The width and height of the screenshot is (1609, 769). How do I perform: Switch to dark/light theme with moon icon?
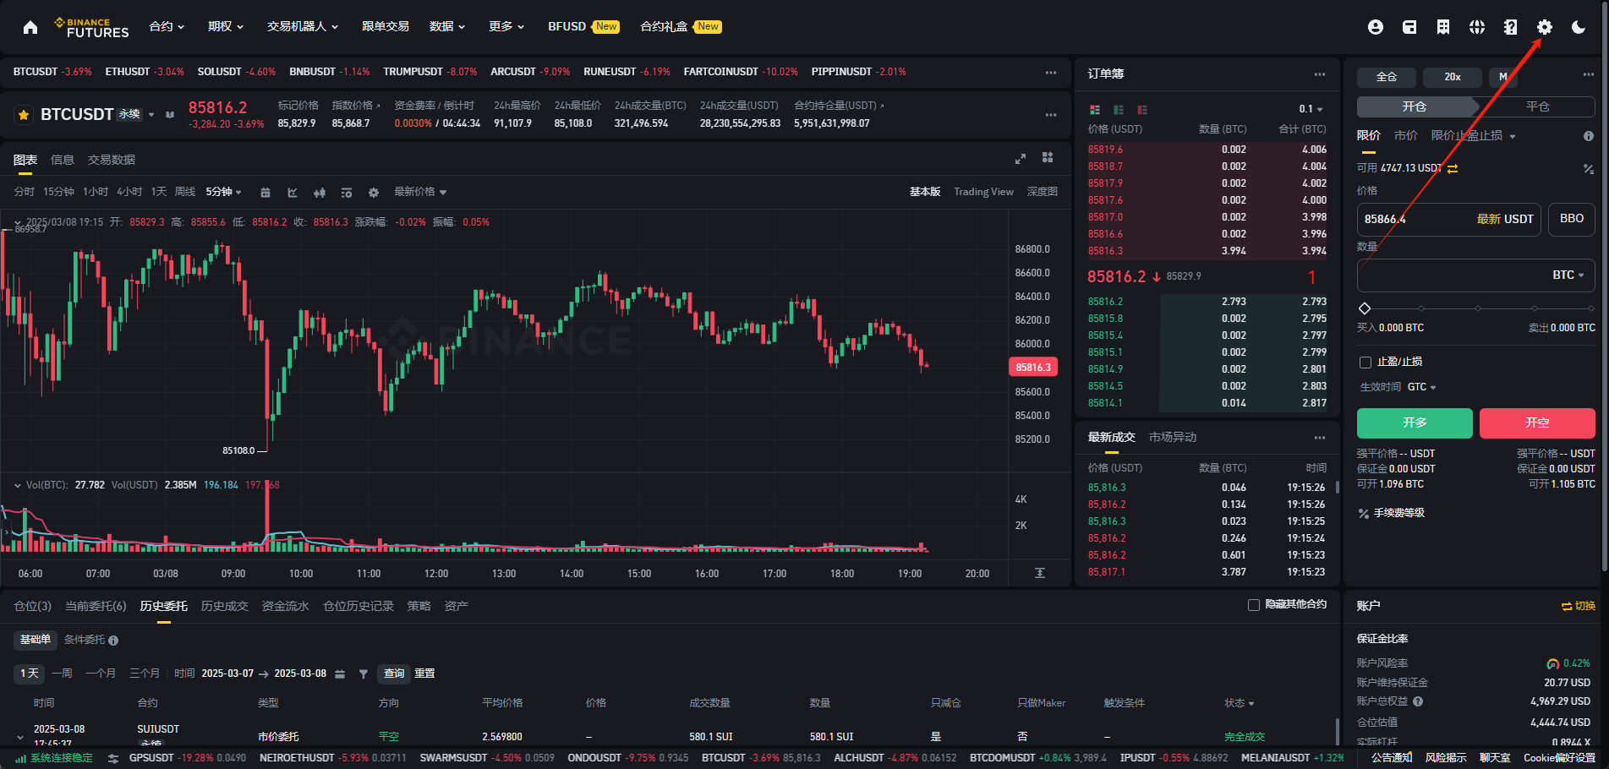[1578, 27]
